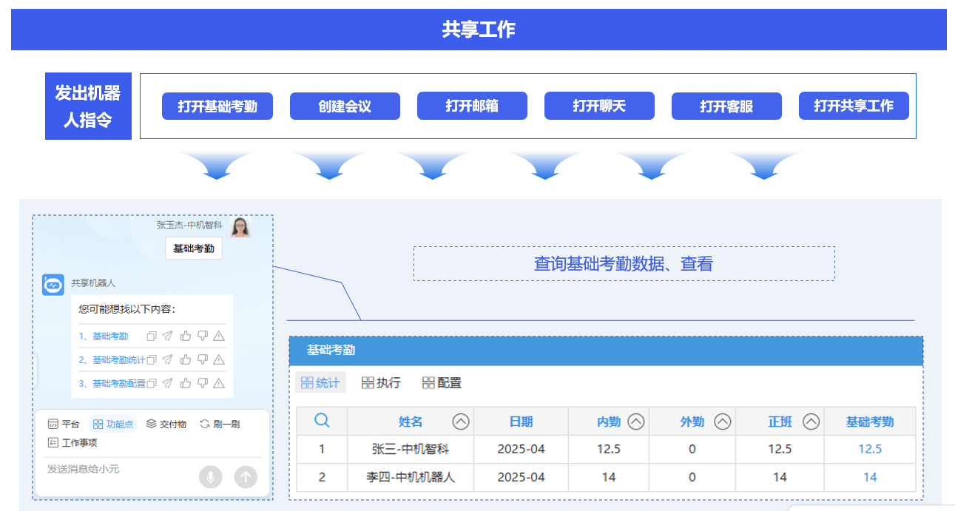Click the 刷一刷 refresh option
Screen dimensions: 955x511
tap(220, 424)
